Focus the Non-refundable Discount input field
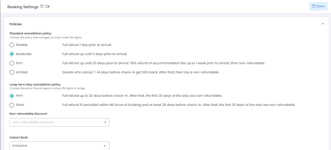Viewport: 331px width, 150px height. (59, 122)
